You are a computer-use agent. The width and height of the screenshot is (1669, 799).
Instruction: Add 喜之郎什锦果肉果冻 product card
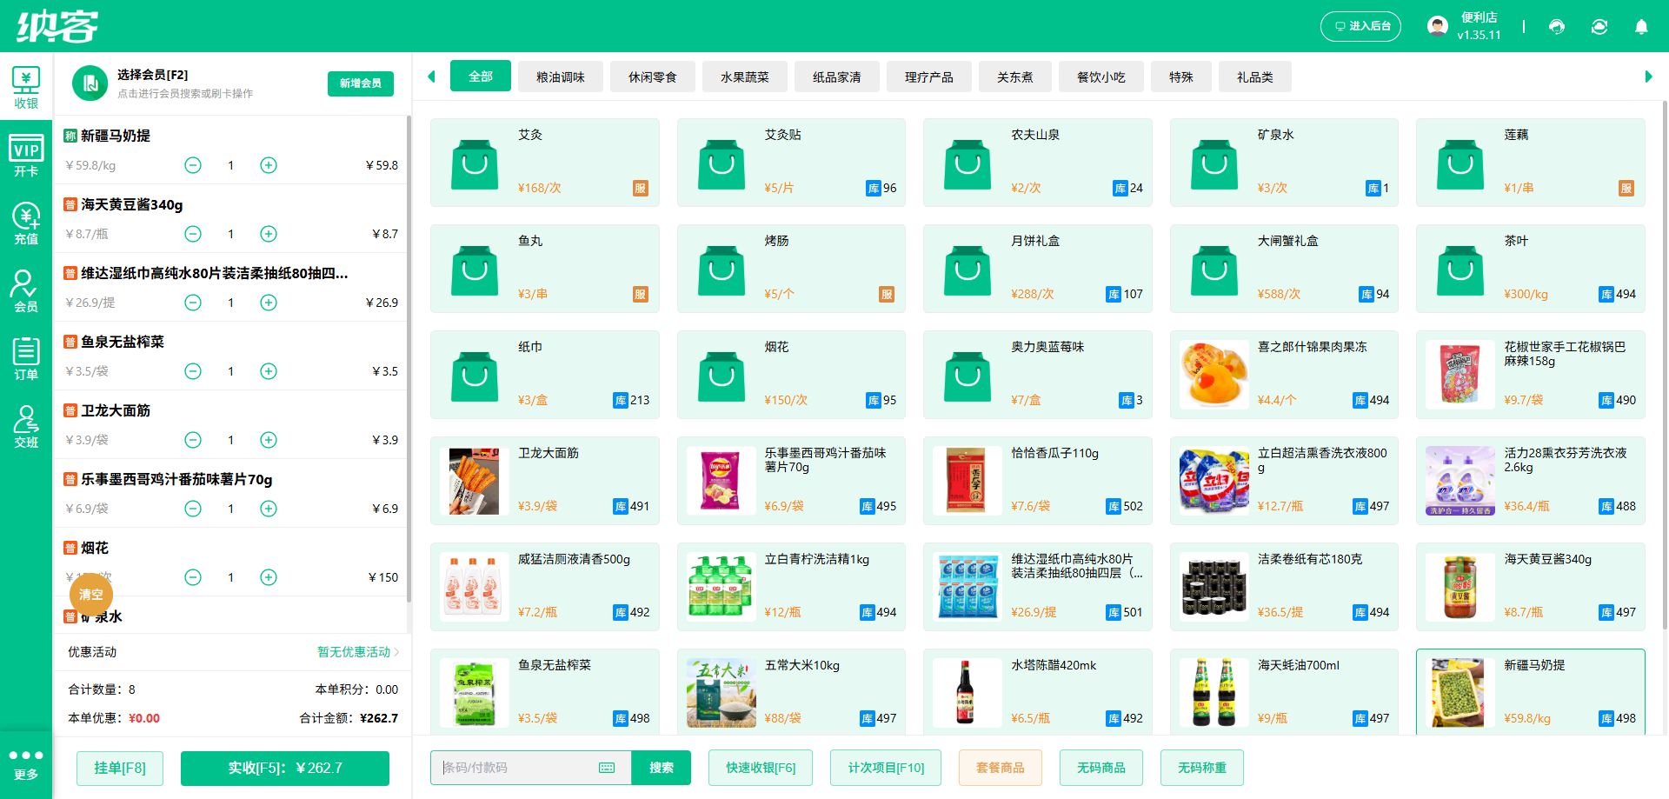pos(1284,375)
